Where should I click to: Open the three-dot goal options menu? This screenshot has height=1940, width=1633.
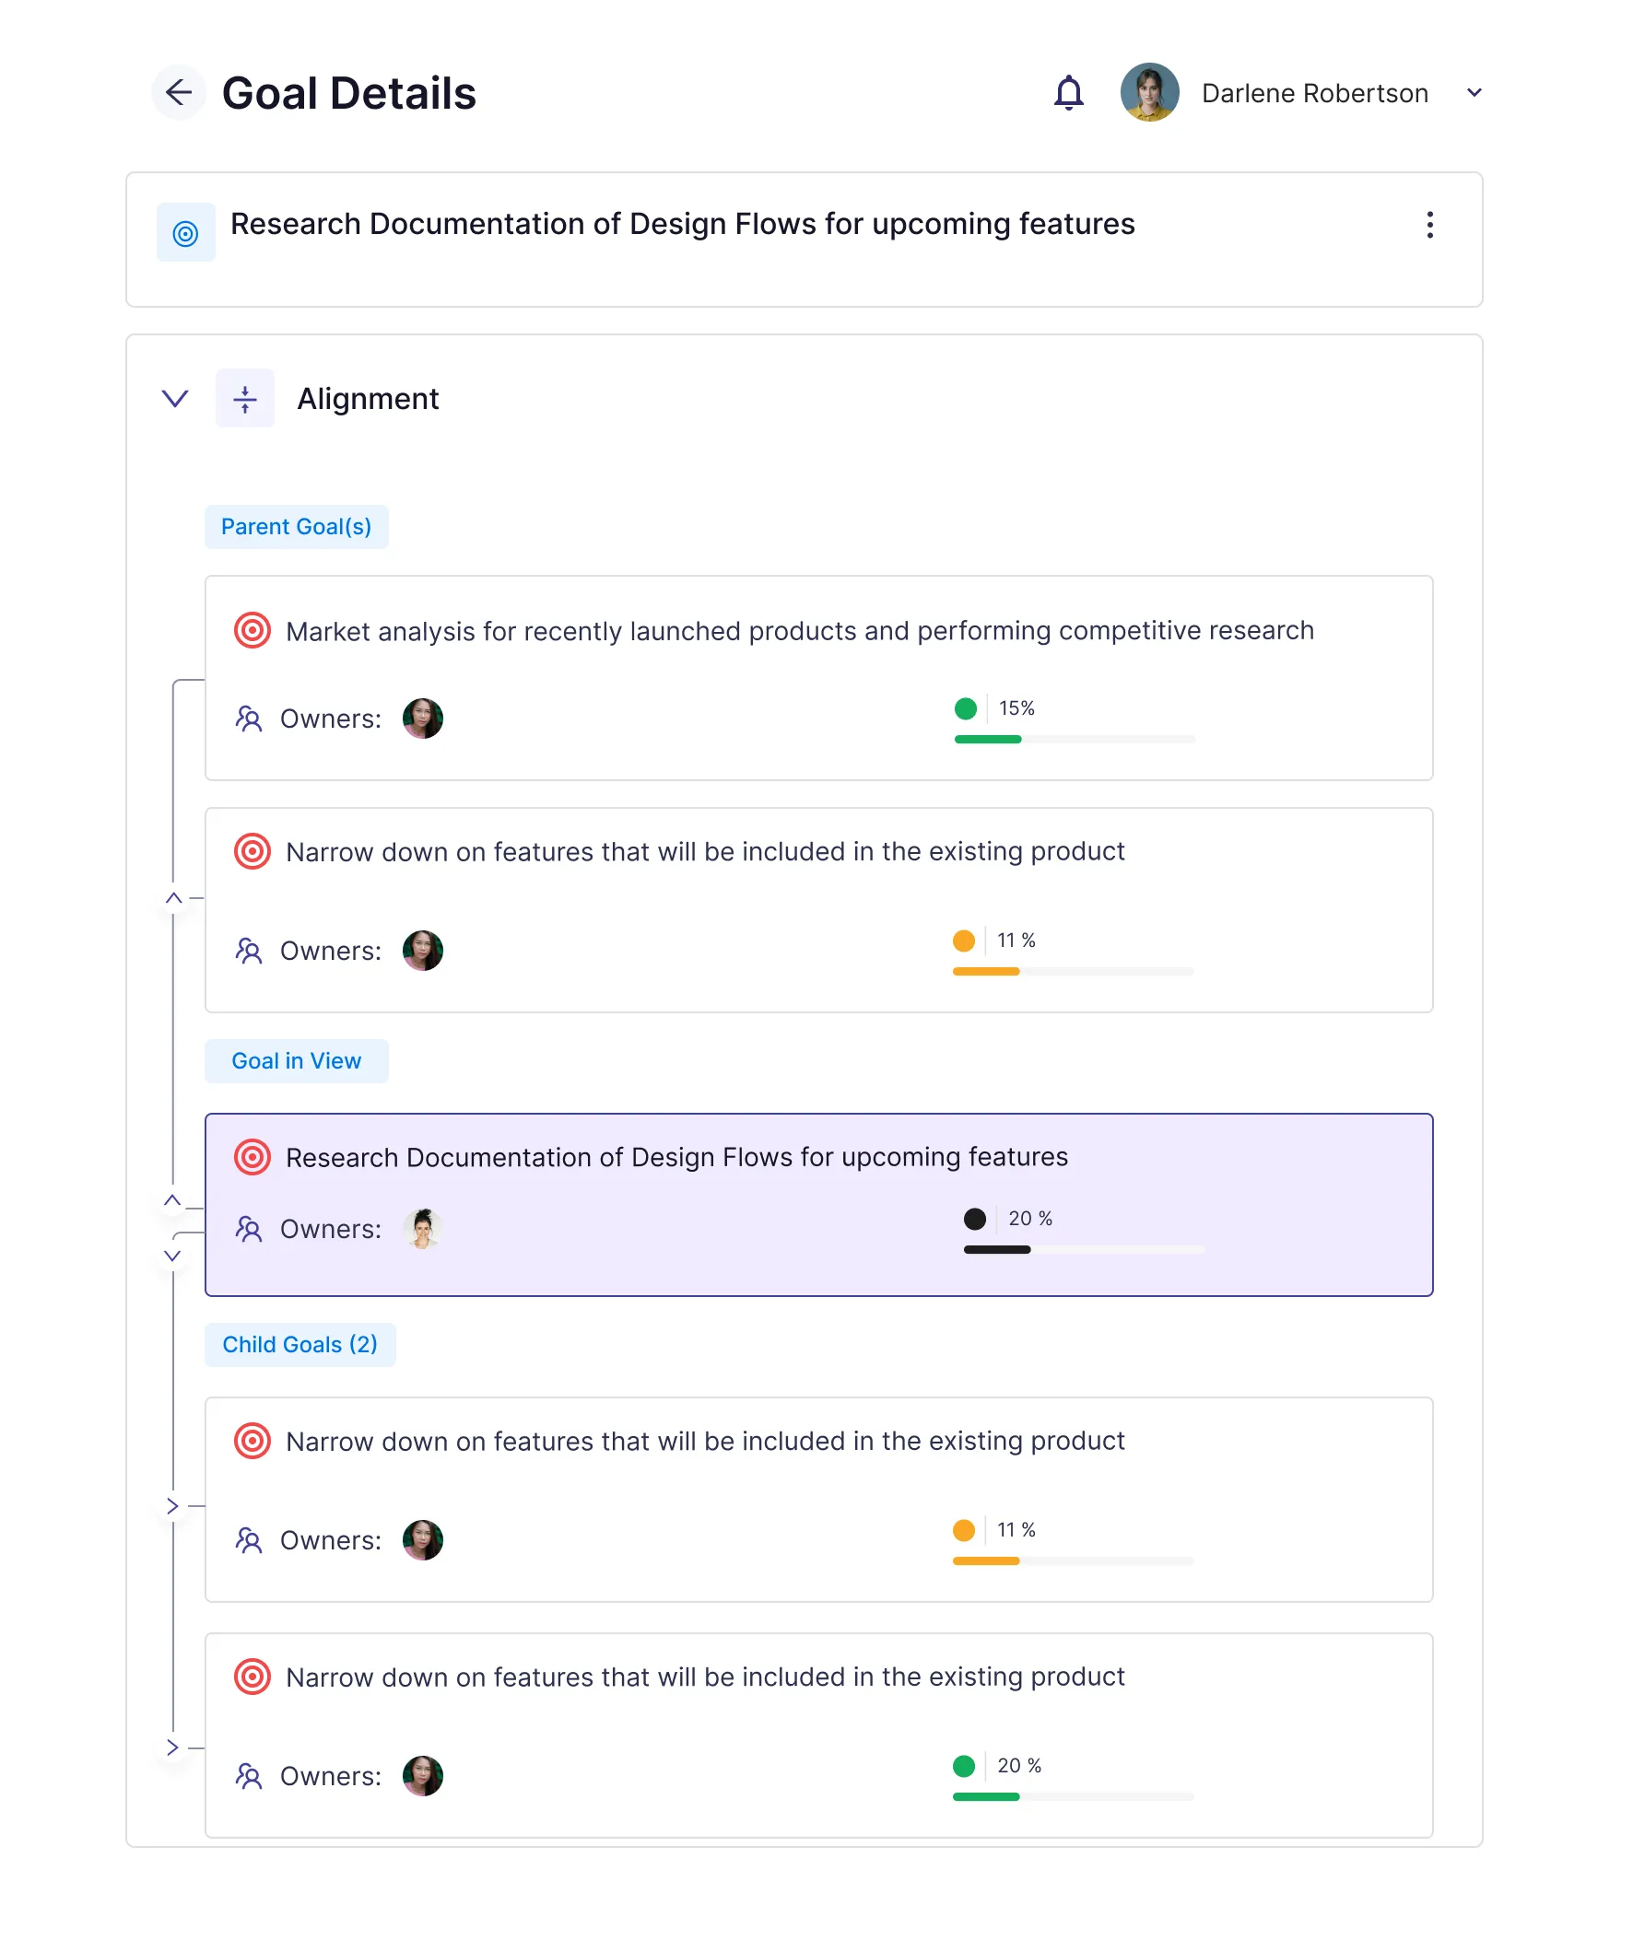click(1430, 225)
